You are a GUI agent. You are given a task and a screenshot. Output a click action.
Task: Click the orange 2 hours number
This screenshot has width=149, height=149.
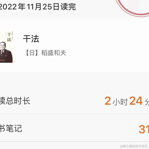pyautogui.click(x=108, y=101)
